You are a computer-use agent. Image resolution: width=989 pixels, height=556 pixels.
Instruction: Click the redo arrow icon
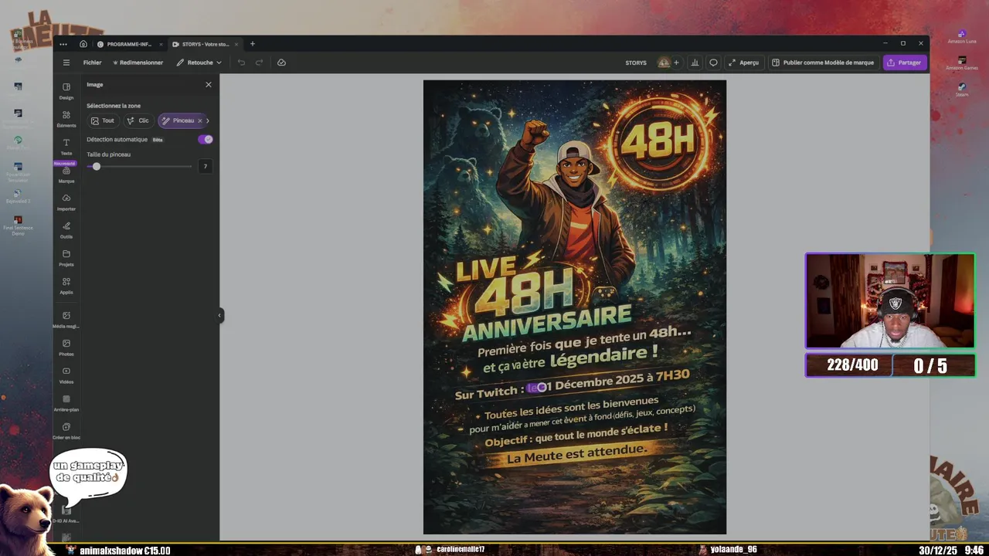(260, 63)
